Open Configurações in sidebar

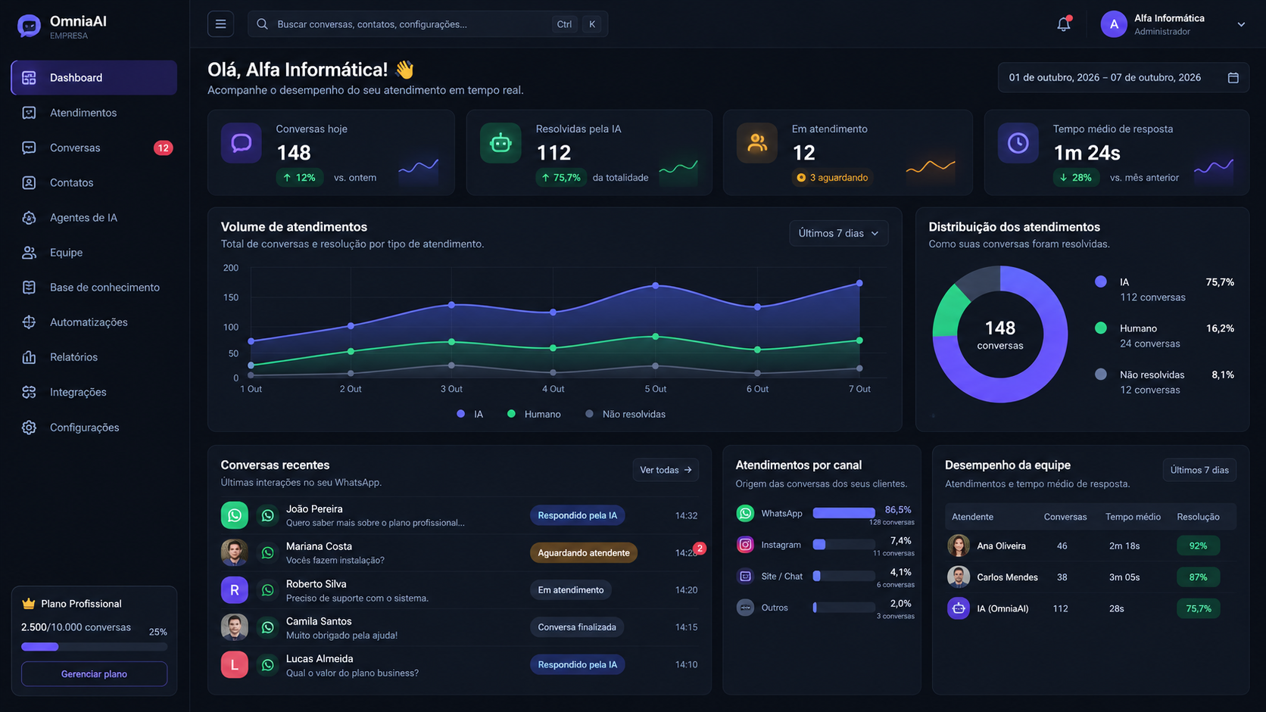pos(94,428)
